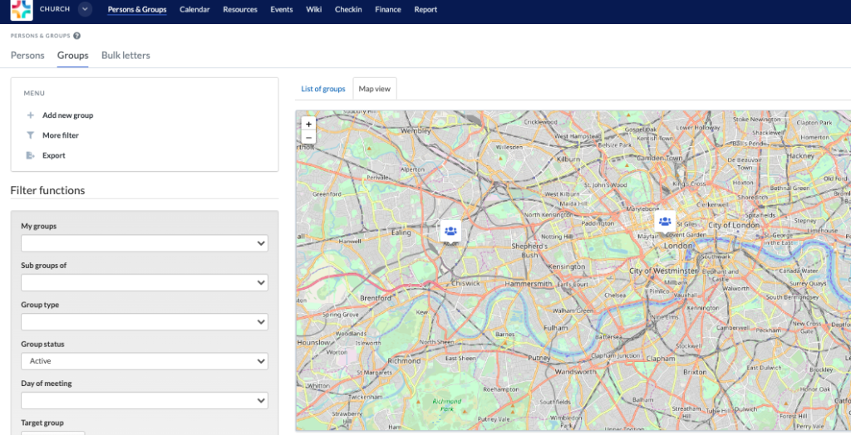Open the Wiki module
This screenshot has width=851, height=435.
(x=313, y=9)
